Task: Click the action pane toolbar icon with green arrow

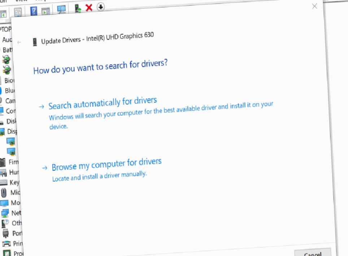Action: click(46, 11)
